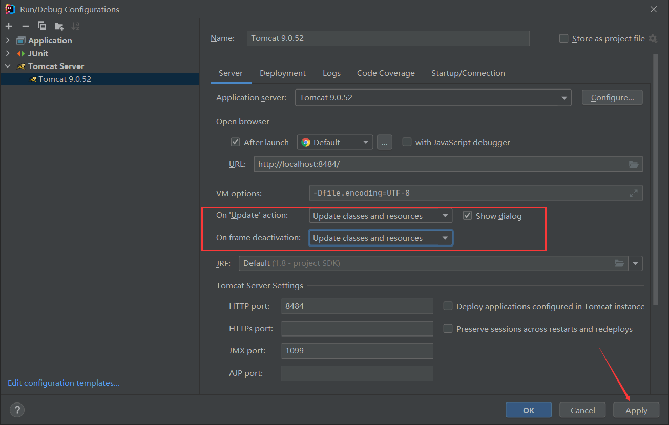Open the Default browser dropdown
The width and height of the screenshot is (669, 425).
click(335, 143)
